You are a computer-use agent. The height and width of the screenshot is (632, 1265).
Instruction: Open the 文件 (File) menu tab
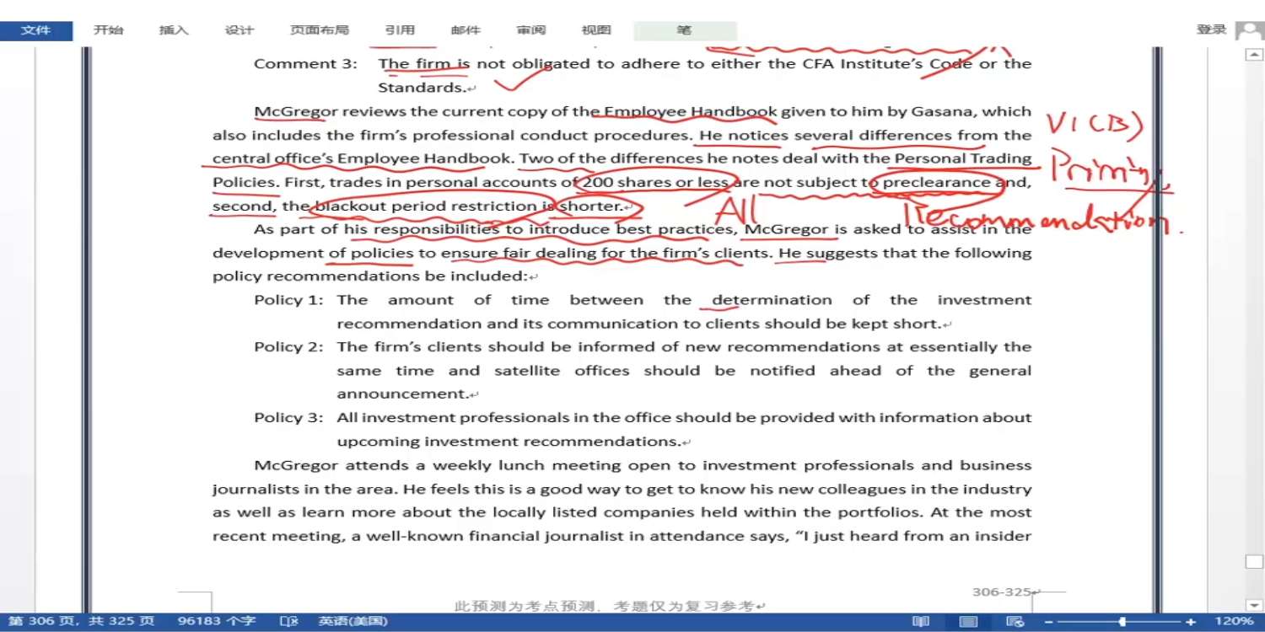(35, 30)
